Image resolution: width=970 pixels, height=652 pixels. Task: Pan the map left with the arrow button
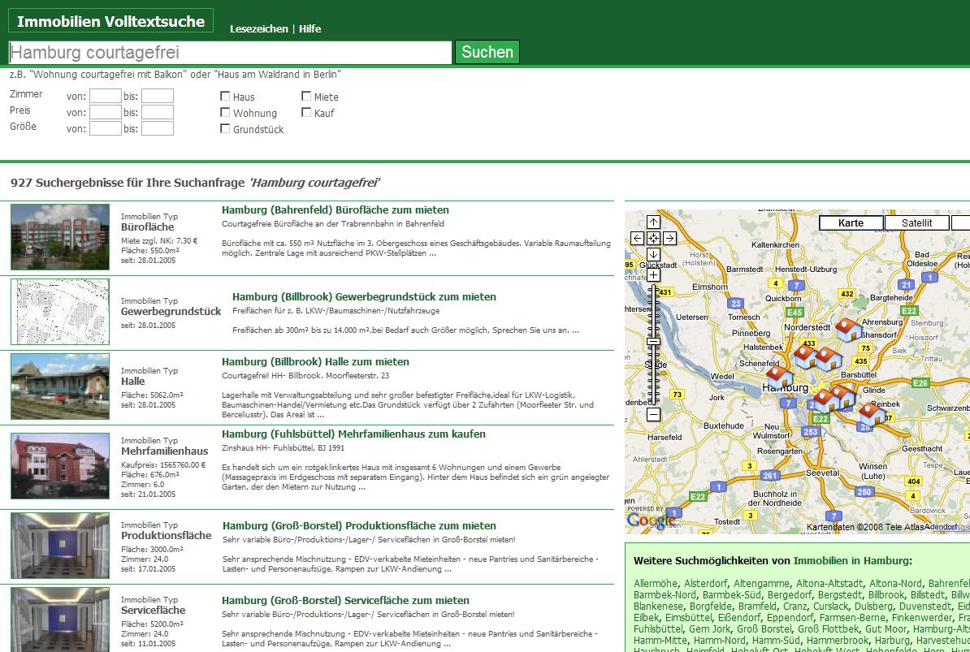pos(637,238)
